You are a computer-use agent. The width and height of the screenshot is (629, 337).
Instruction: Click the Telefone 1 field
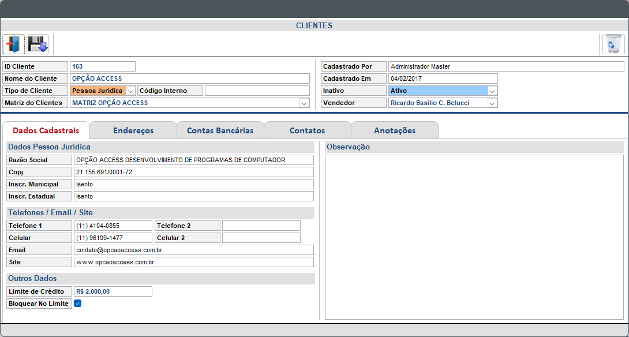click(x=113, y=226)
